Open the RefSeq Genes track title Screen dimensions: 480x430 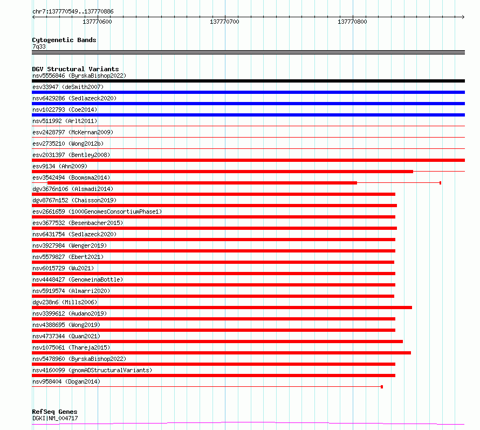click(54, 412)
